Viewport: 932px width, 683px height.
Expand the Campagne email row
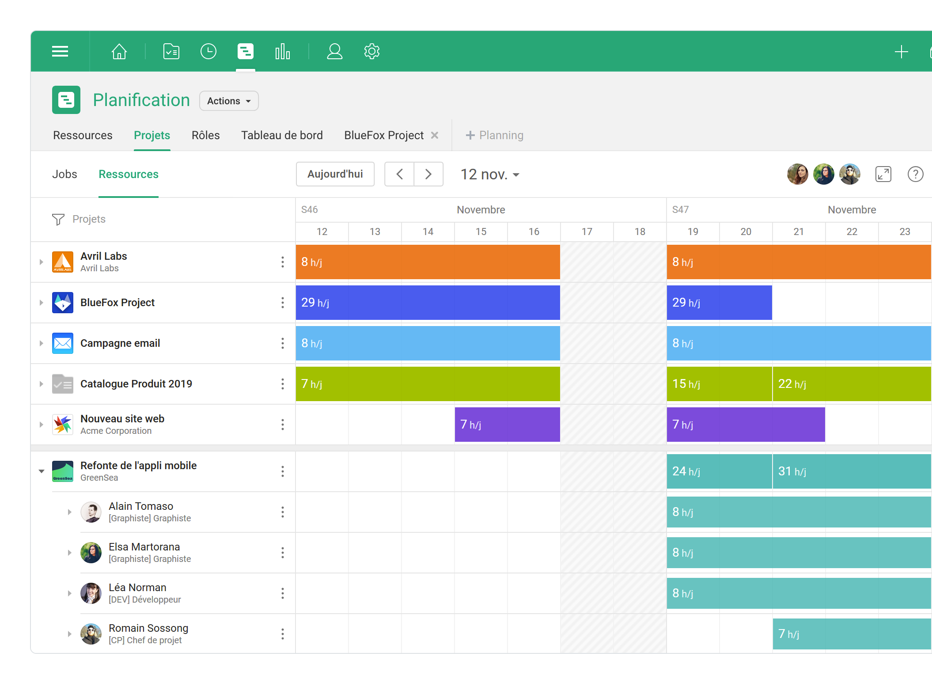tap(41, 343)
